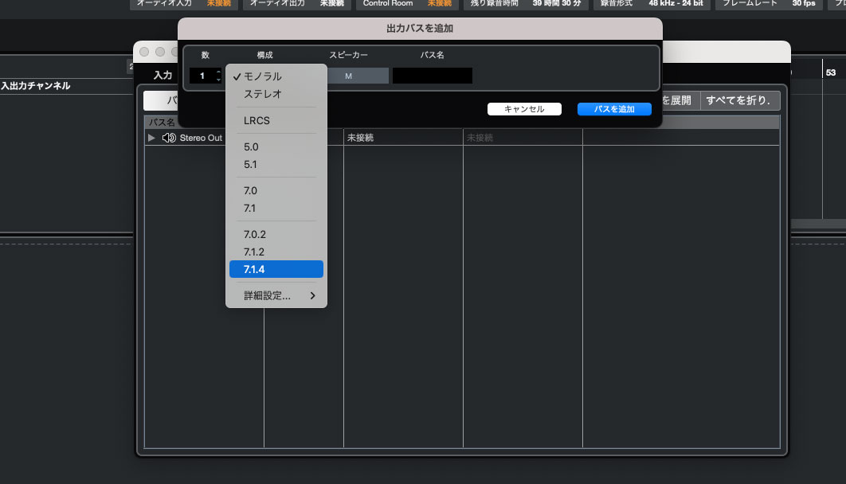This screenshot has width=846, height=484.
Task: Click the バス名 text field
Action: 432,76
